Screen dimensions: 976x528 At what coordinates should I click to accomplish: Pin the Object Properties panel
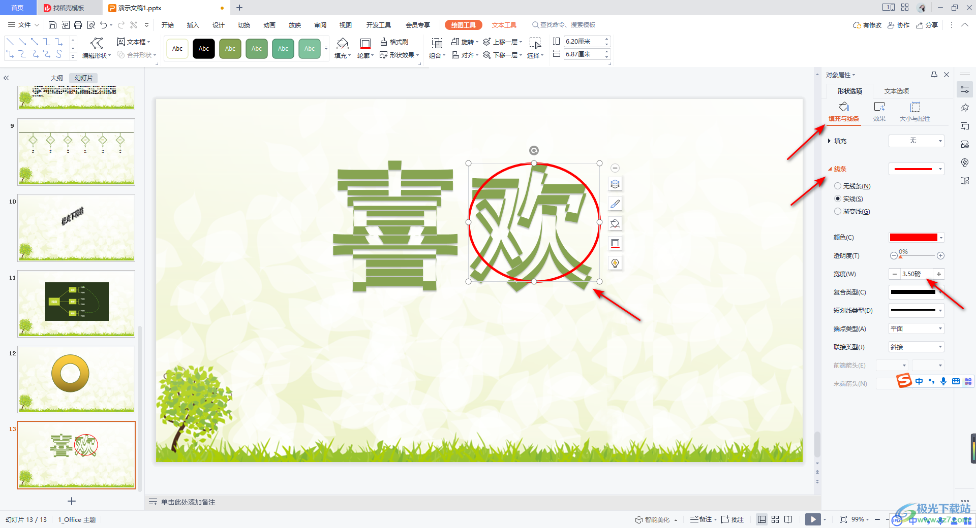934,75
